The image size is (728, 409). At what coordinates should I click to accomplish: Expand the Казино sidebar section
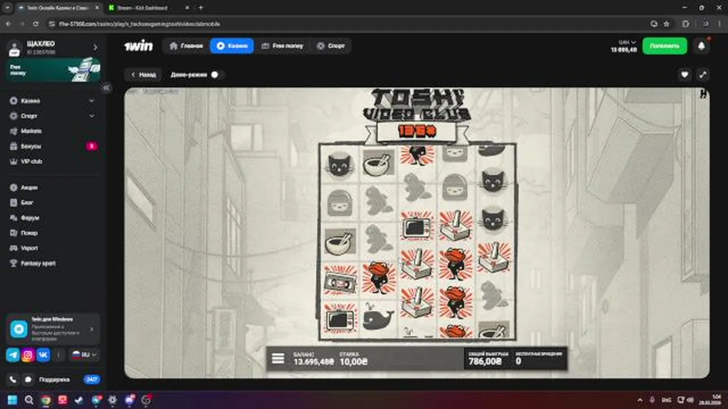point(92,101)
